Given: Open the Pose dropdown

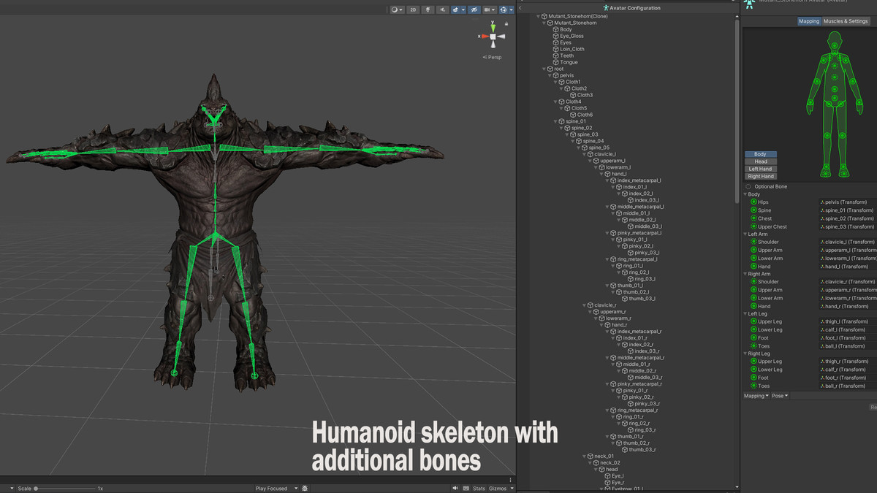Looking at the screenshot, I should [x=780, y=396].
